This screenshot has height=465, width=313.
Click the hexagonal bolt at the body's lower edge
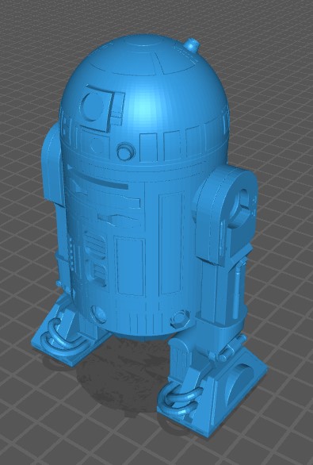click(181, 318)
